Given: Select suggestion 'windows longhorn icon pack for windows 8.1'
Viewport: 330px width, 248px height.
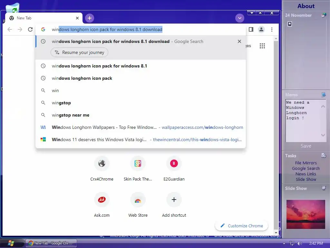Looking at the screenshot, I should point(141,66).
